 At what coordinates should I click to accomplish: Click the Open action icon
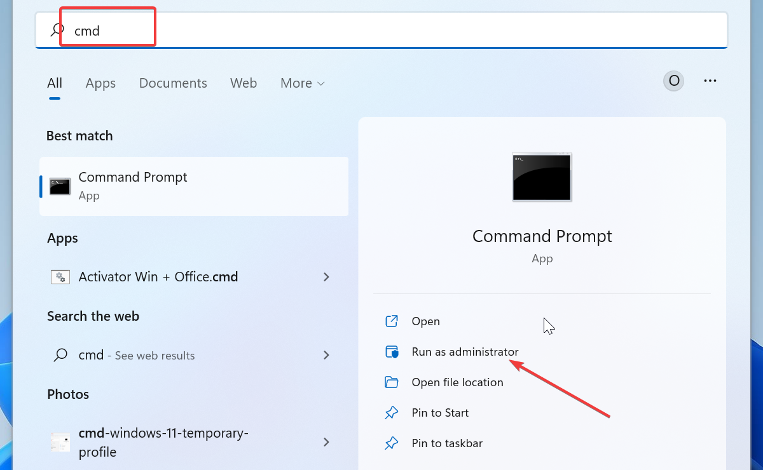tap(392, 321)
